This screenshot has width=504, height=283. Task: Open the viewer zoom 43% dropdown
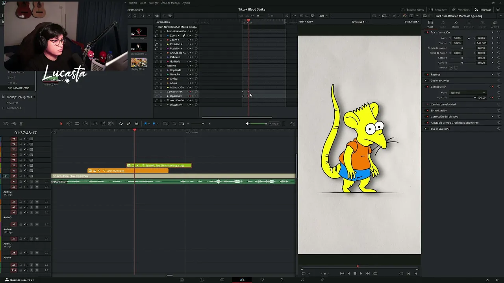(x=323, y=16)
